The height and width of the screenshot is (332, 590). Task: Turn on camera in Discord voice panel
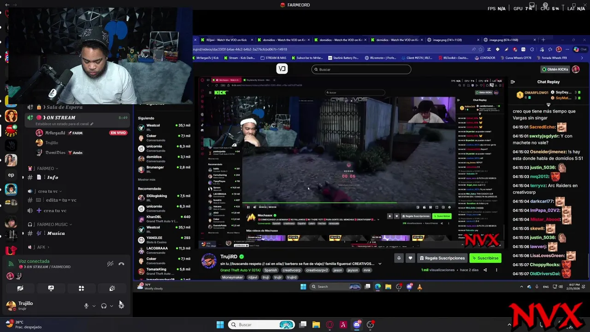click(20, 288)
